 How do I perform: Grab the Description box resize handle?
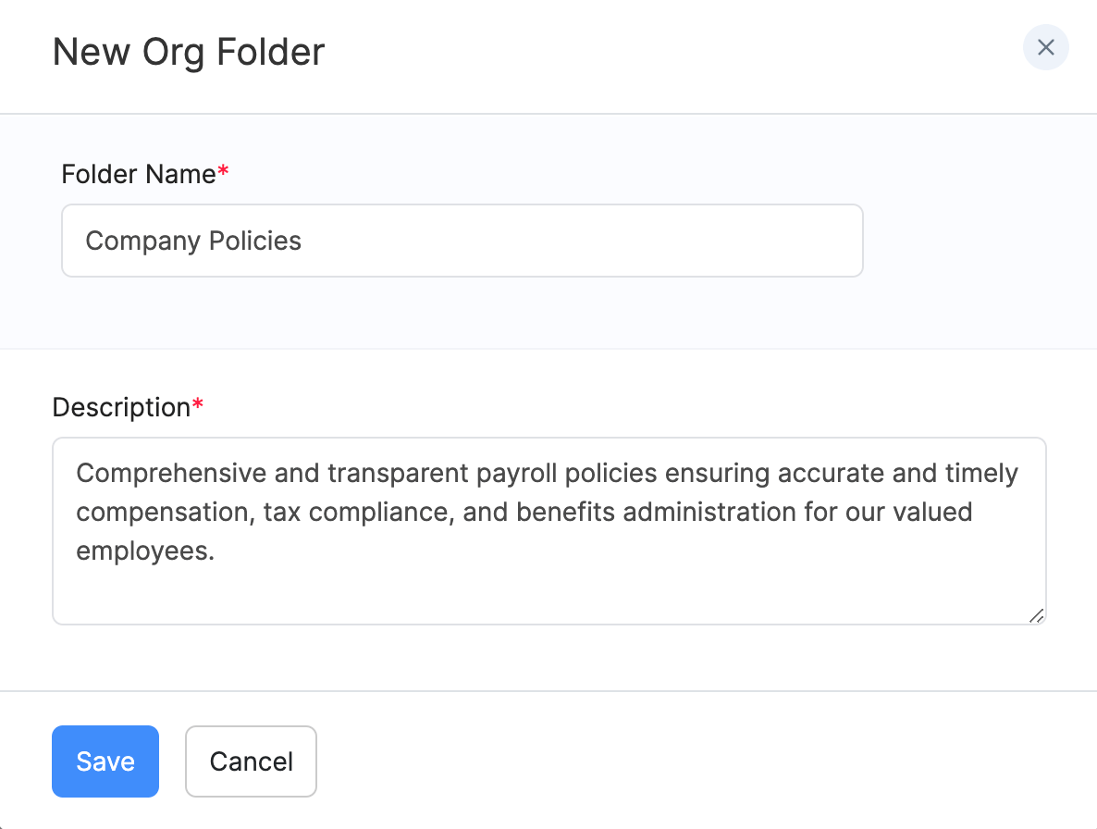(1036, 615)
